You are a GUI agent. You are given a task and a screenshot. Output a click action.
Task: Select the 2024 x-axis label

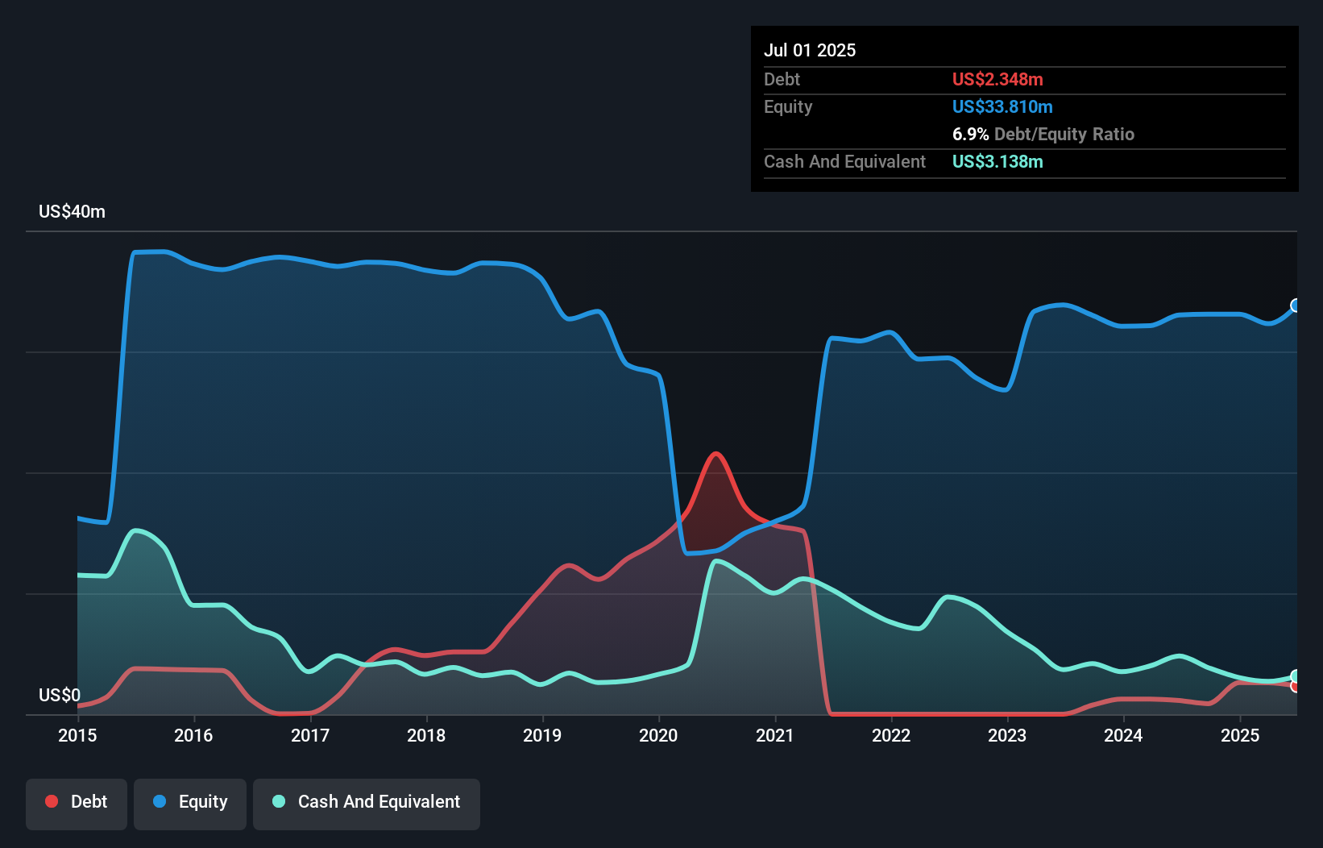[x=1123, y=735]
